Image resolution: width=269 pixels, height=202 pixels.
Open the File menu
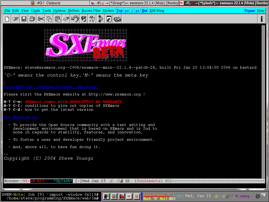pos(7,11)
